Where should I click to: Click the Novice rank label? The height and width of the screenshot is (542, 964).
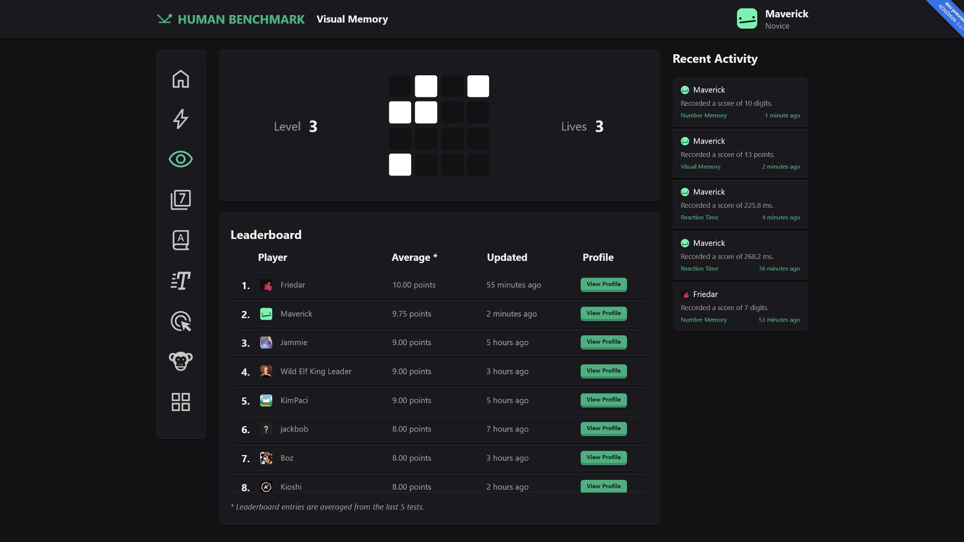(777, 26)
